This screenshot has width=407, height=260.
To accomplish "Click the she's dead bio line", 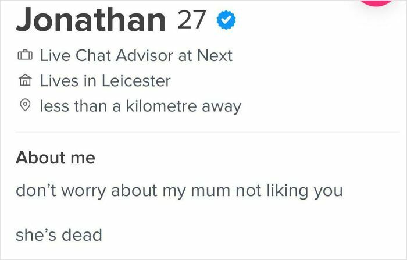I will click(x=59, y=235).
